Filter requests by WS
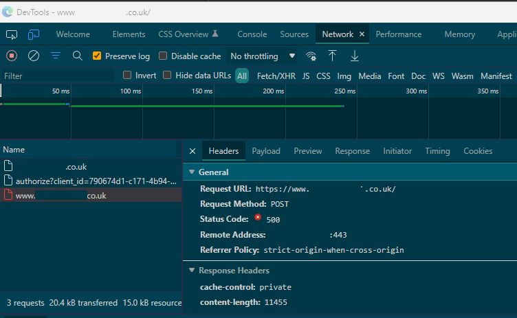The height and width of the screenshot is (318, 517). tap(438, 76)
